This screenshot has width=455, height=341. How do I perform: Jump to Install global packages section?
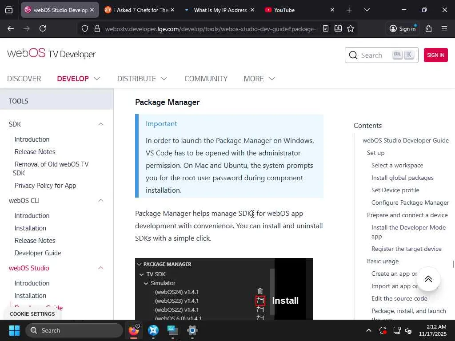click(403, 178)
